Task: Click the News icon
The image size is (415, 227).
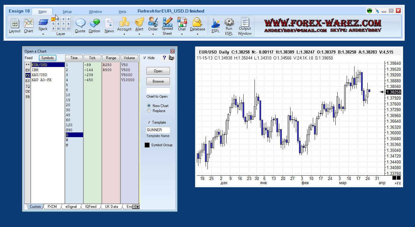Action: (109, 23)
